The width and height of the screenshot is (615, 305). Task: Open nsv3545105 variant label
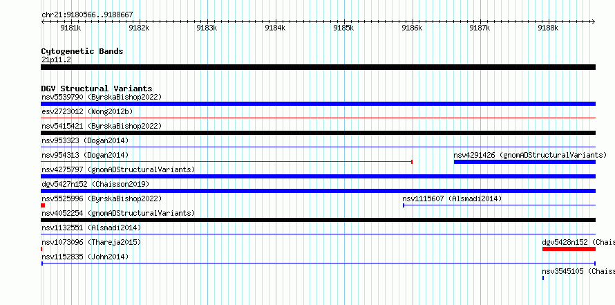point(578,271)
